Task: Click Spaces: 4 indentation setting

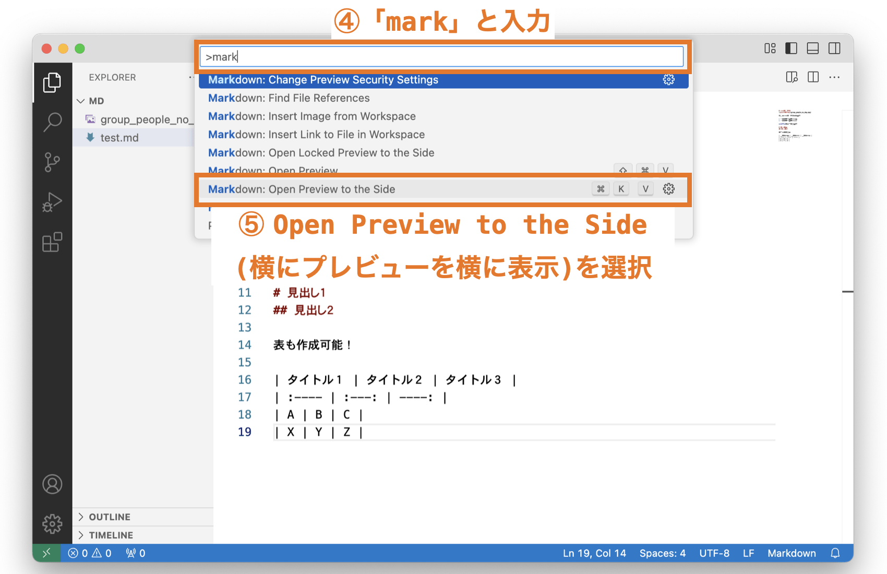Action: [663, 553]
